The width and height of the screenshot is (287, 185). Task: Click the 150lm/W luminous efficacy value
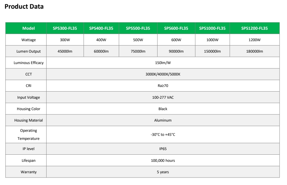(163, 63)
